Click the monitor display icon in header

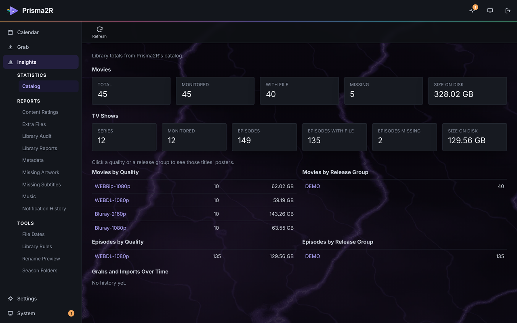(490, 10)
